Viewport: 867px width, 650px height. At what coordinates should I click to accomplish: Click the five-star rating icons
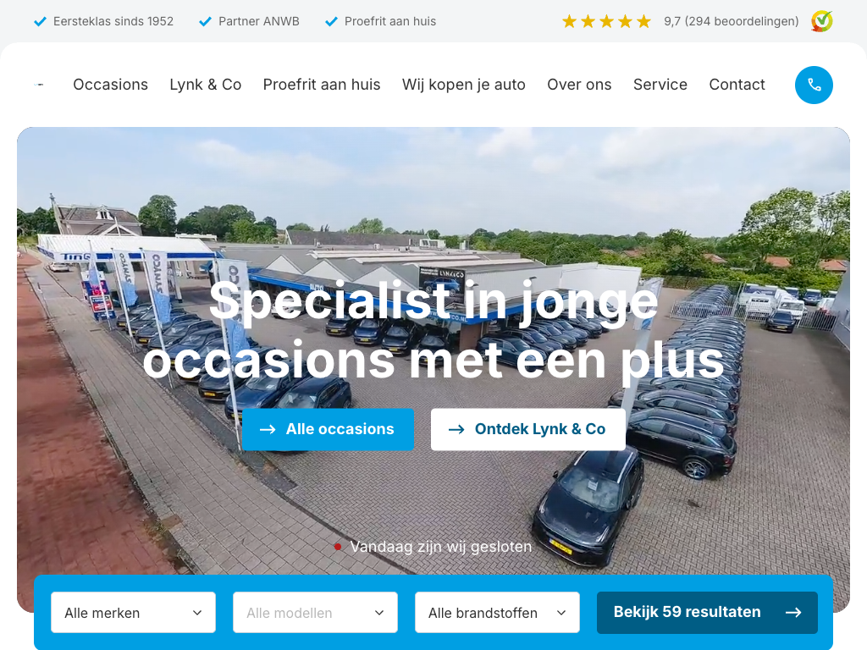click(x=606, y=21)
